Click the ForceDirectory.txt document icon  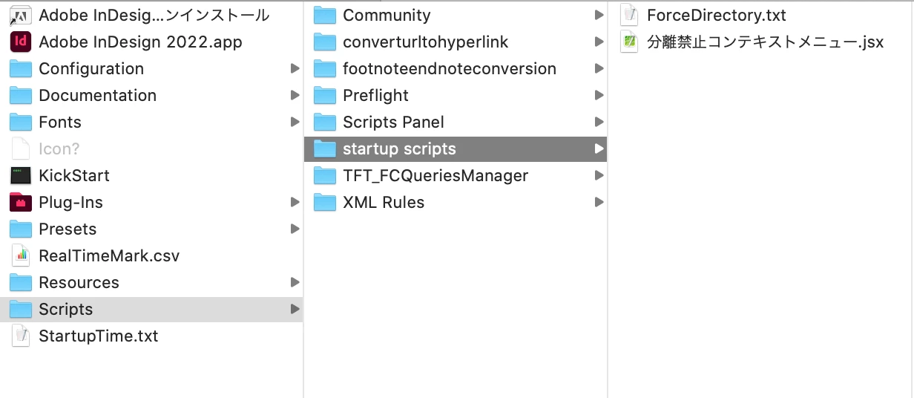point(629,15)
